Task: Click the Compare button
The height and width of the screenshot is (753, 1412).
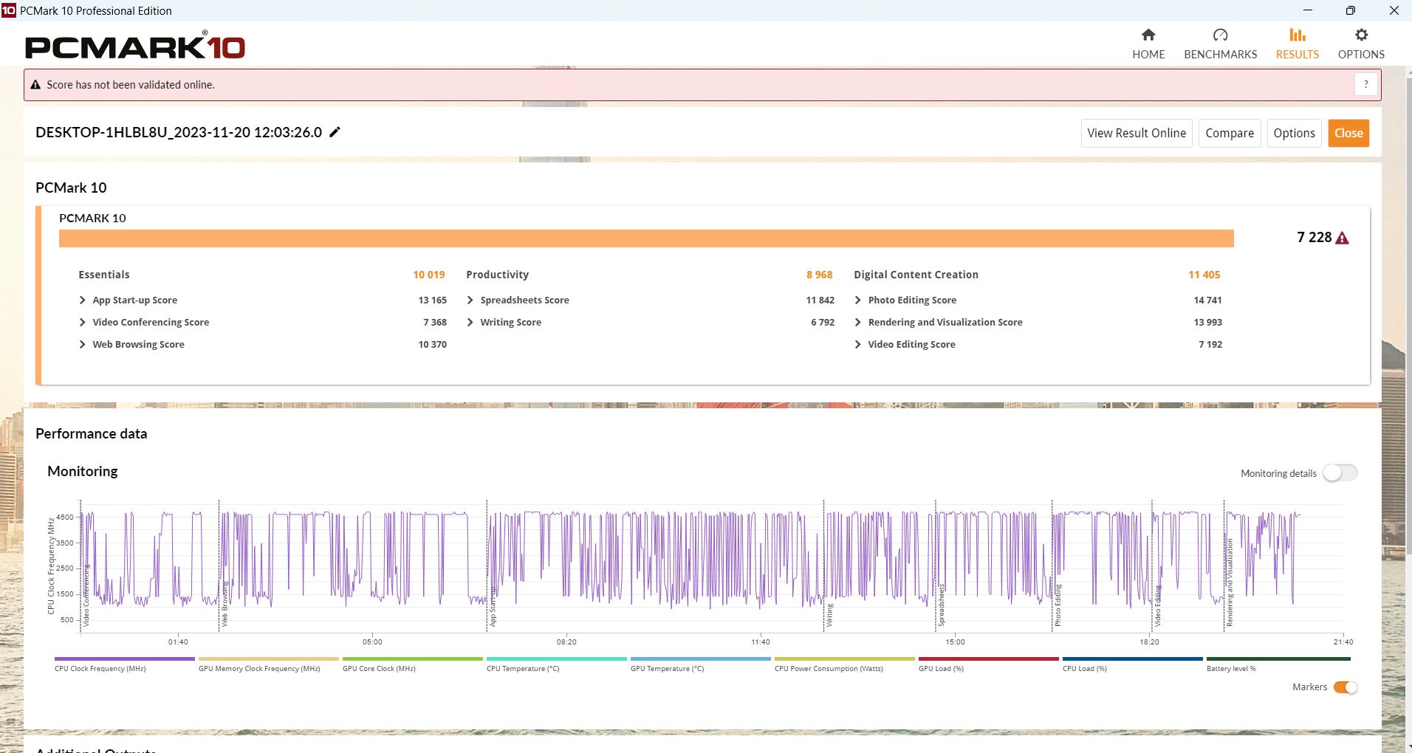Action: tap(1229, 133)
